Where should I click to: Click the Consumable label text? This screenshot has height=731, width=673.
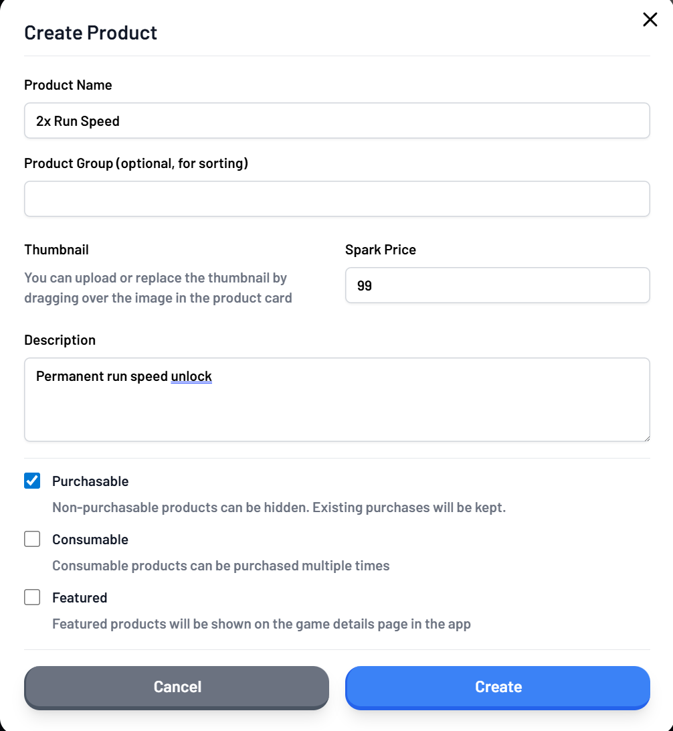(x=90, y=540)
